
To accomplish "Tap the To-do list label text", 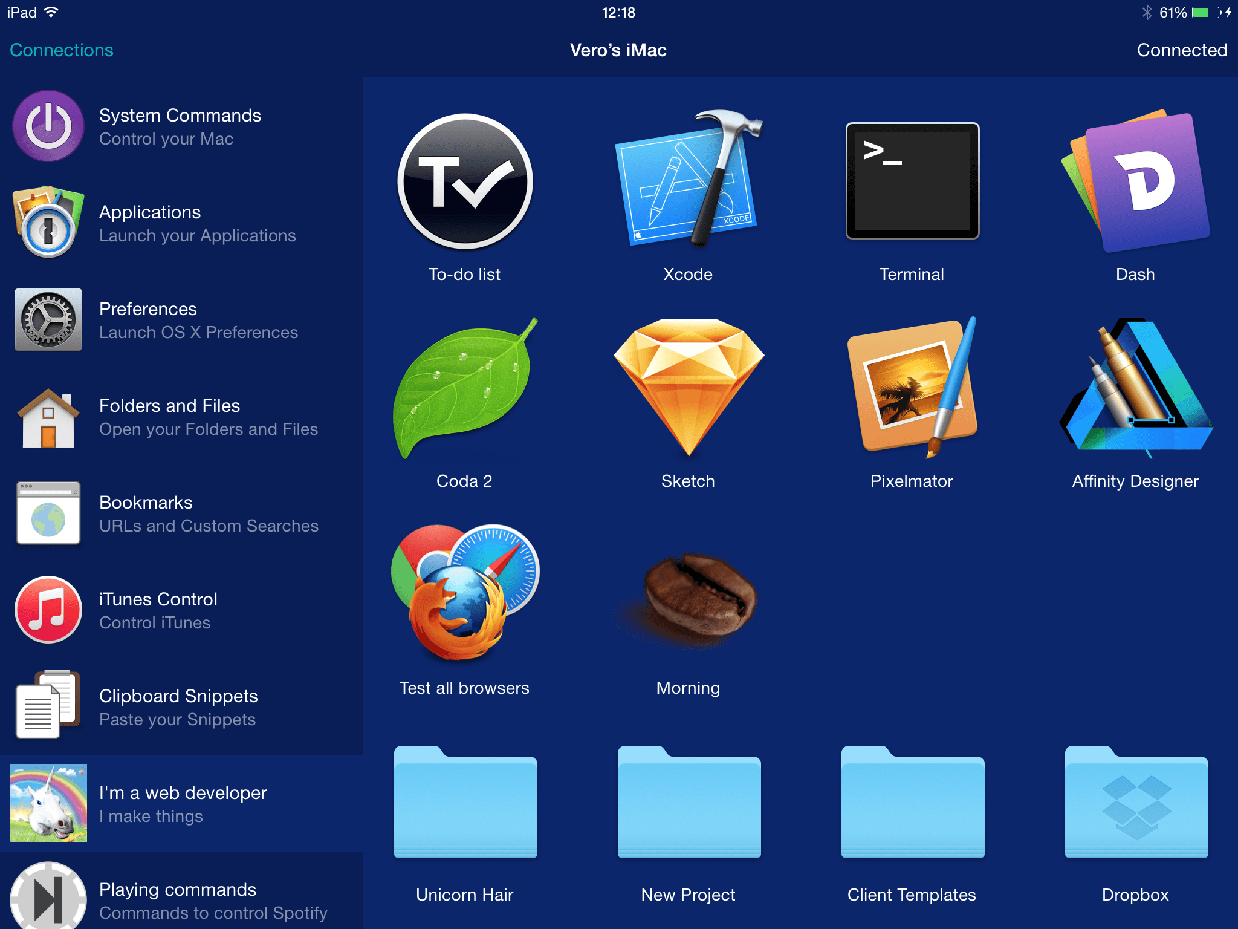I will 464,275.
